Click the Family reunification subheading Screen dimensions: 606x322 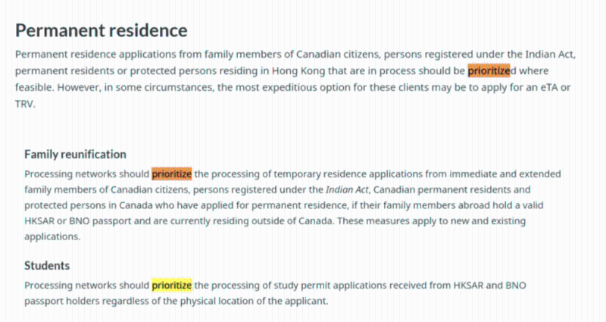coord(75,155)
